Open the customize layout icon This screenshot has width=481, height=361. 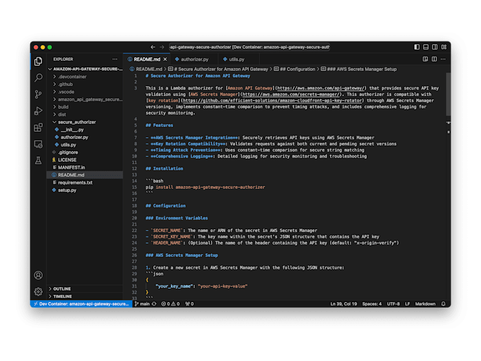(x=444, y=47)
